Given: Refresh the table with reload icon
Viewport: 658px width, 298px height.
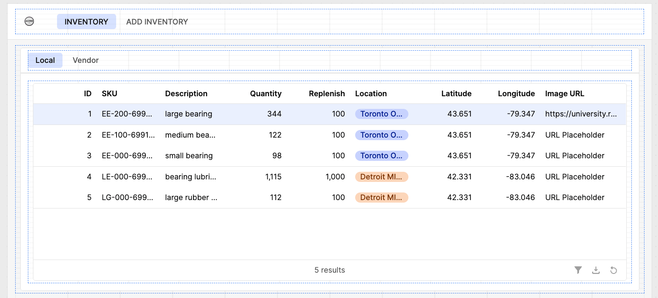Looking at the screenshot, I should tap(614, 270).
